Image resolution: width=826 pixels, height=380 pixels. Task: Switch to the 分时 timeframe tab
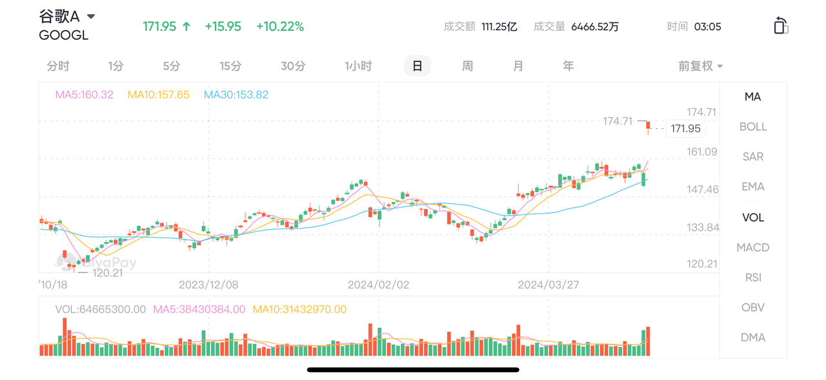[58, 66]
